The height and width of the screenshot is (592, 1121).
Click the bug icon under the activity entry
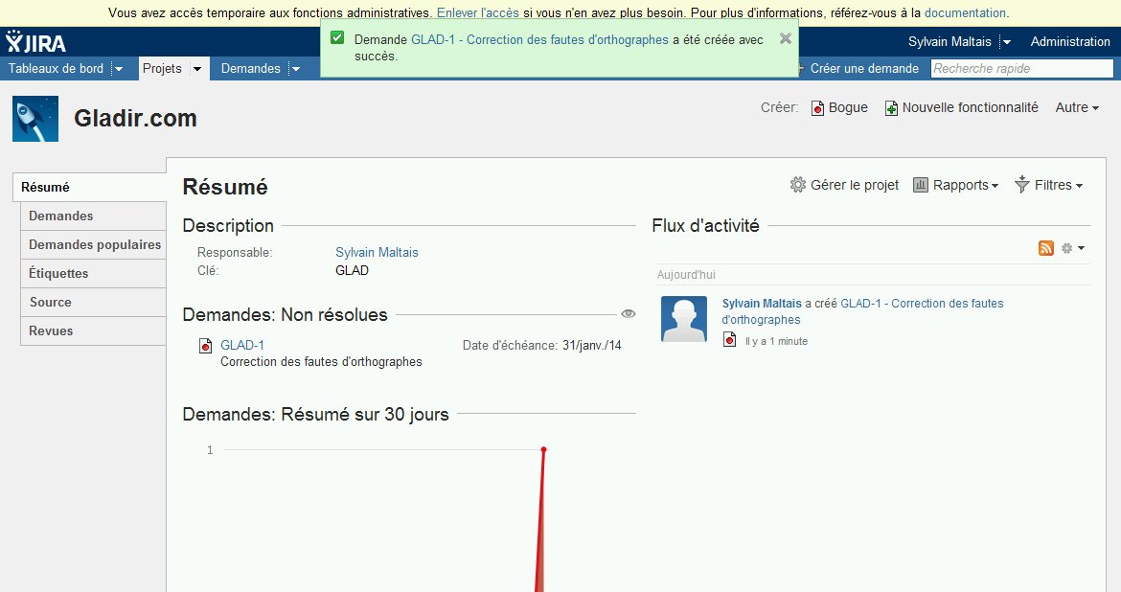click(x=729, y=340)
